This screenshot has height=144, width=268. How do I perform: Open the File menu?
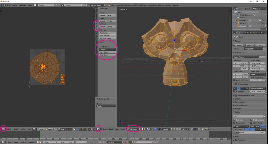(x=8, y=5)
